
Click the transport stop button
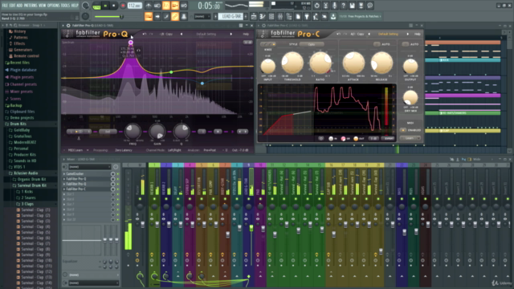pyautogui.click(x=114, y=6)
